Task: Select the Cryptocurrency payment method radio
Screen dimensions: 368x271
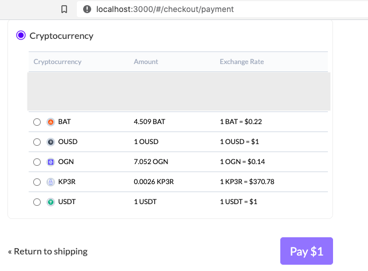Action: click(x=21, y=35)
